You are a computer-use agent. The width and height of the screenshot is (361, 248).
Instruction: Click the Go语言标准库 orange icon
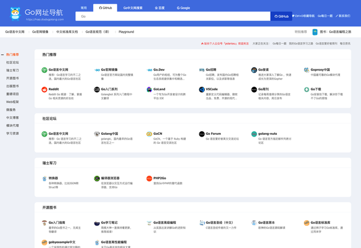coord(306,223)
